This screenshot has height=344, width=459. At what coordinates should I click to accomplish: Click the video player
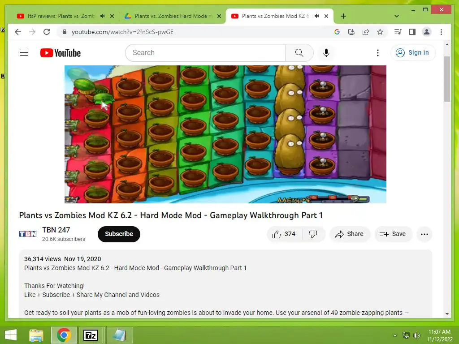pyautogui.click(x=225, y=134)
